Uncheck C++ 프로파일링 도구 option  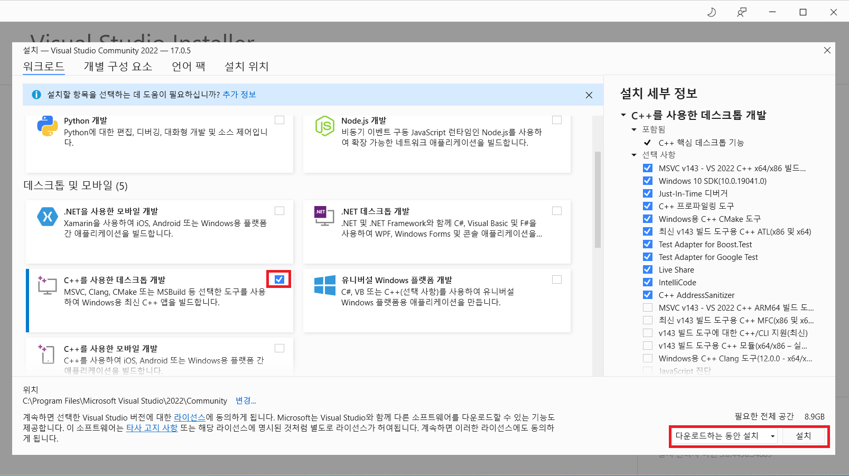(x=648, y=206)
